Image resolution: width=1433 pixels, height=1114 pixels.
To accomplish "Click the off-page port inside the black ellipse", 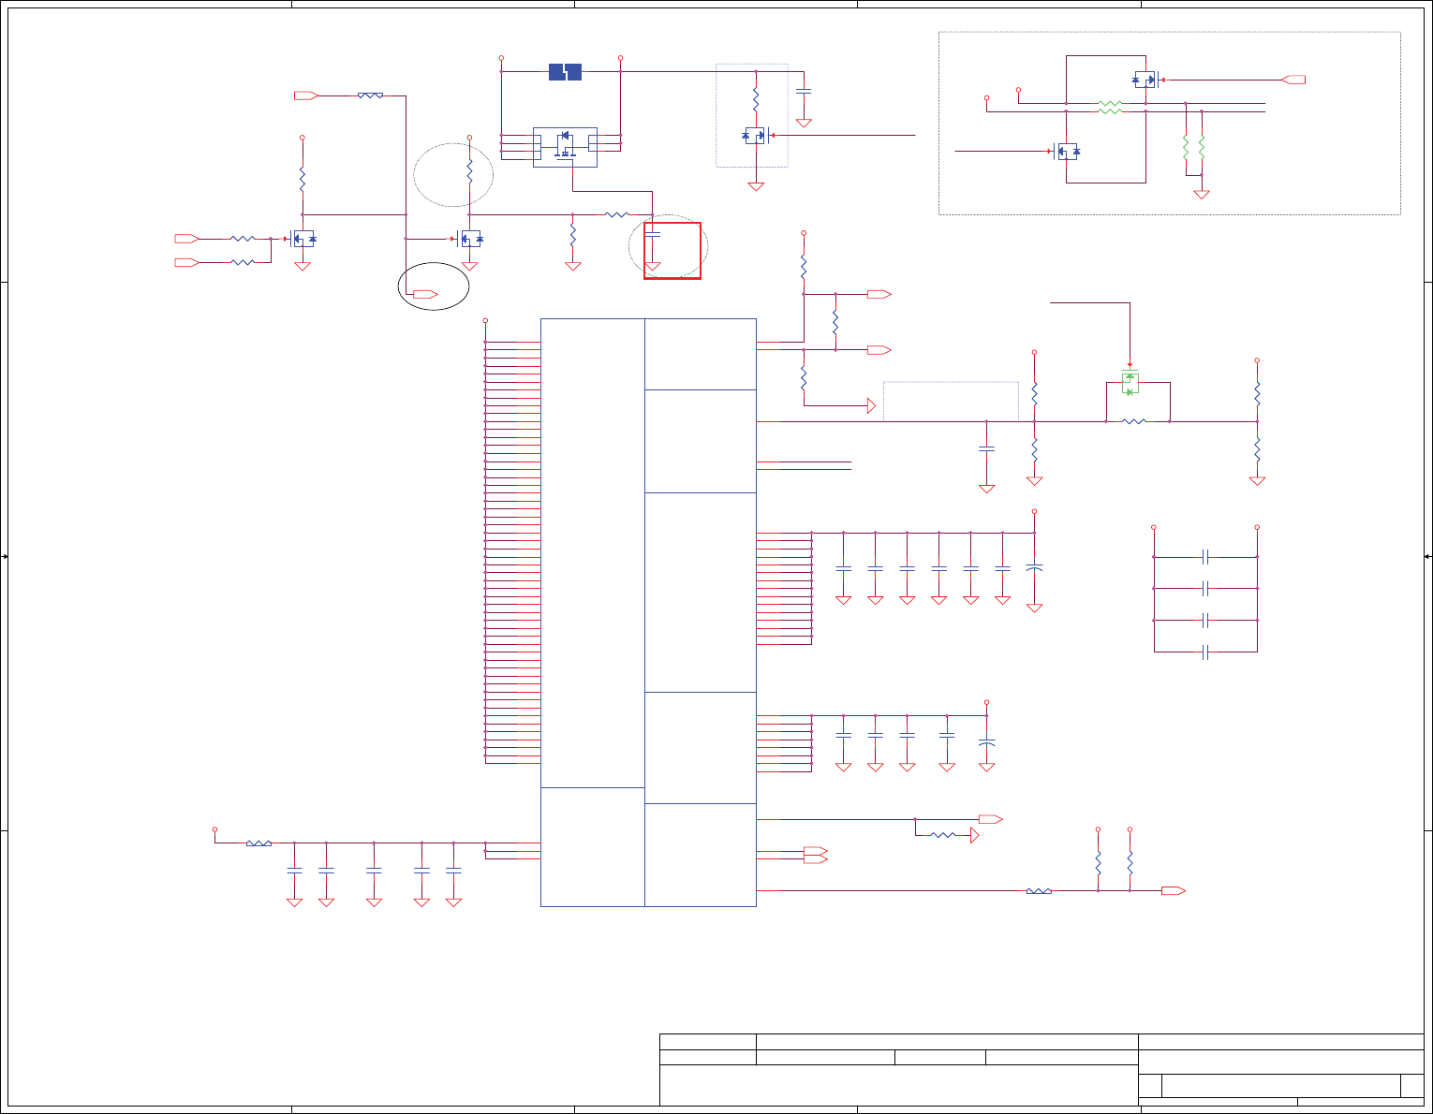I will click(x=426, y=295).
